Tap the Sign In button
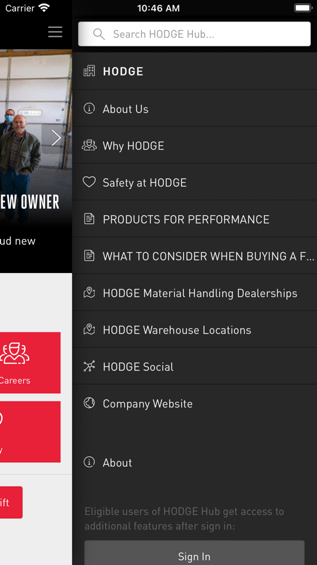 click(194, 554)
